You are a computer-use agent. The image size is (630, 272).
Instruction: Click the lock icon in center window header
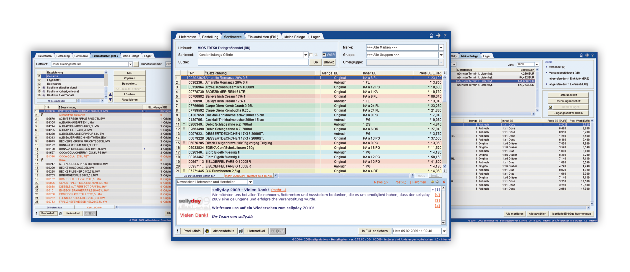pyautogui.click(x=431, y=36)
